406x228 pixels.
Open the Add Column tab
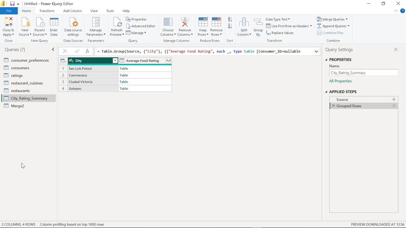(72, 11)
